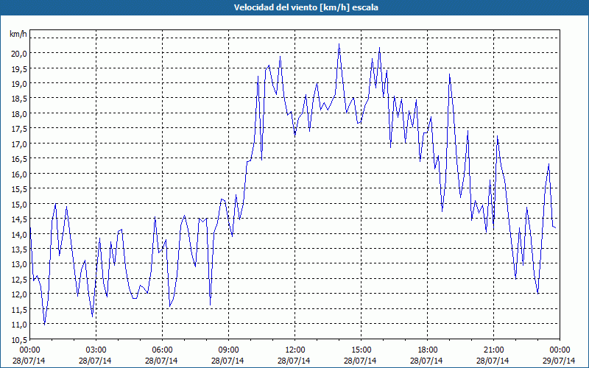Click the 09:00 time axis label
This screenshot has width=589, height=368.
pos(228,350)
